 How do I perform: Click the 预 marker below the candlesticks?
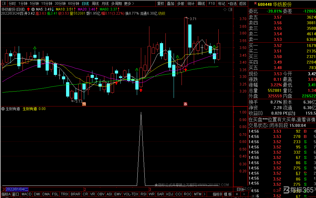[x=84, y=104]
